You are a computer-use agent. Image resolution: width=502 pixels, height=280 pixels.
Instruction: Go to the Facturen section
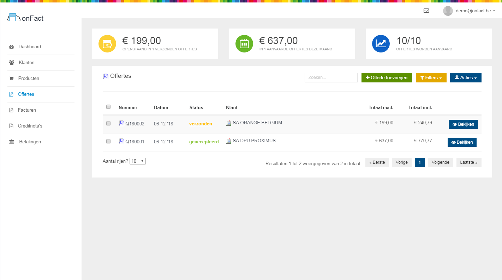click(26, 110)
